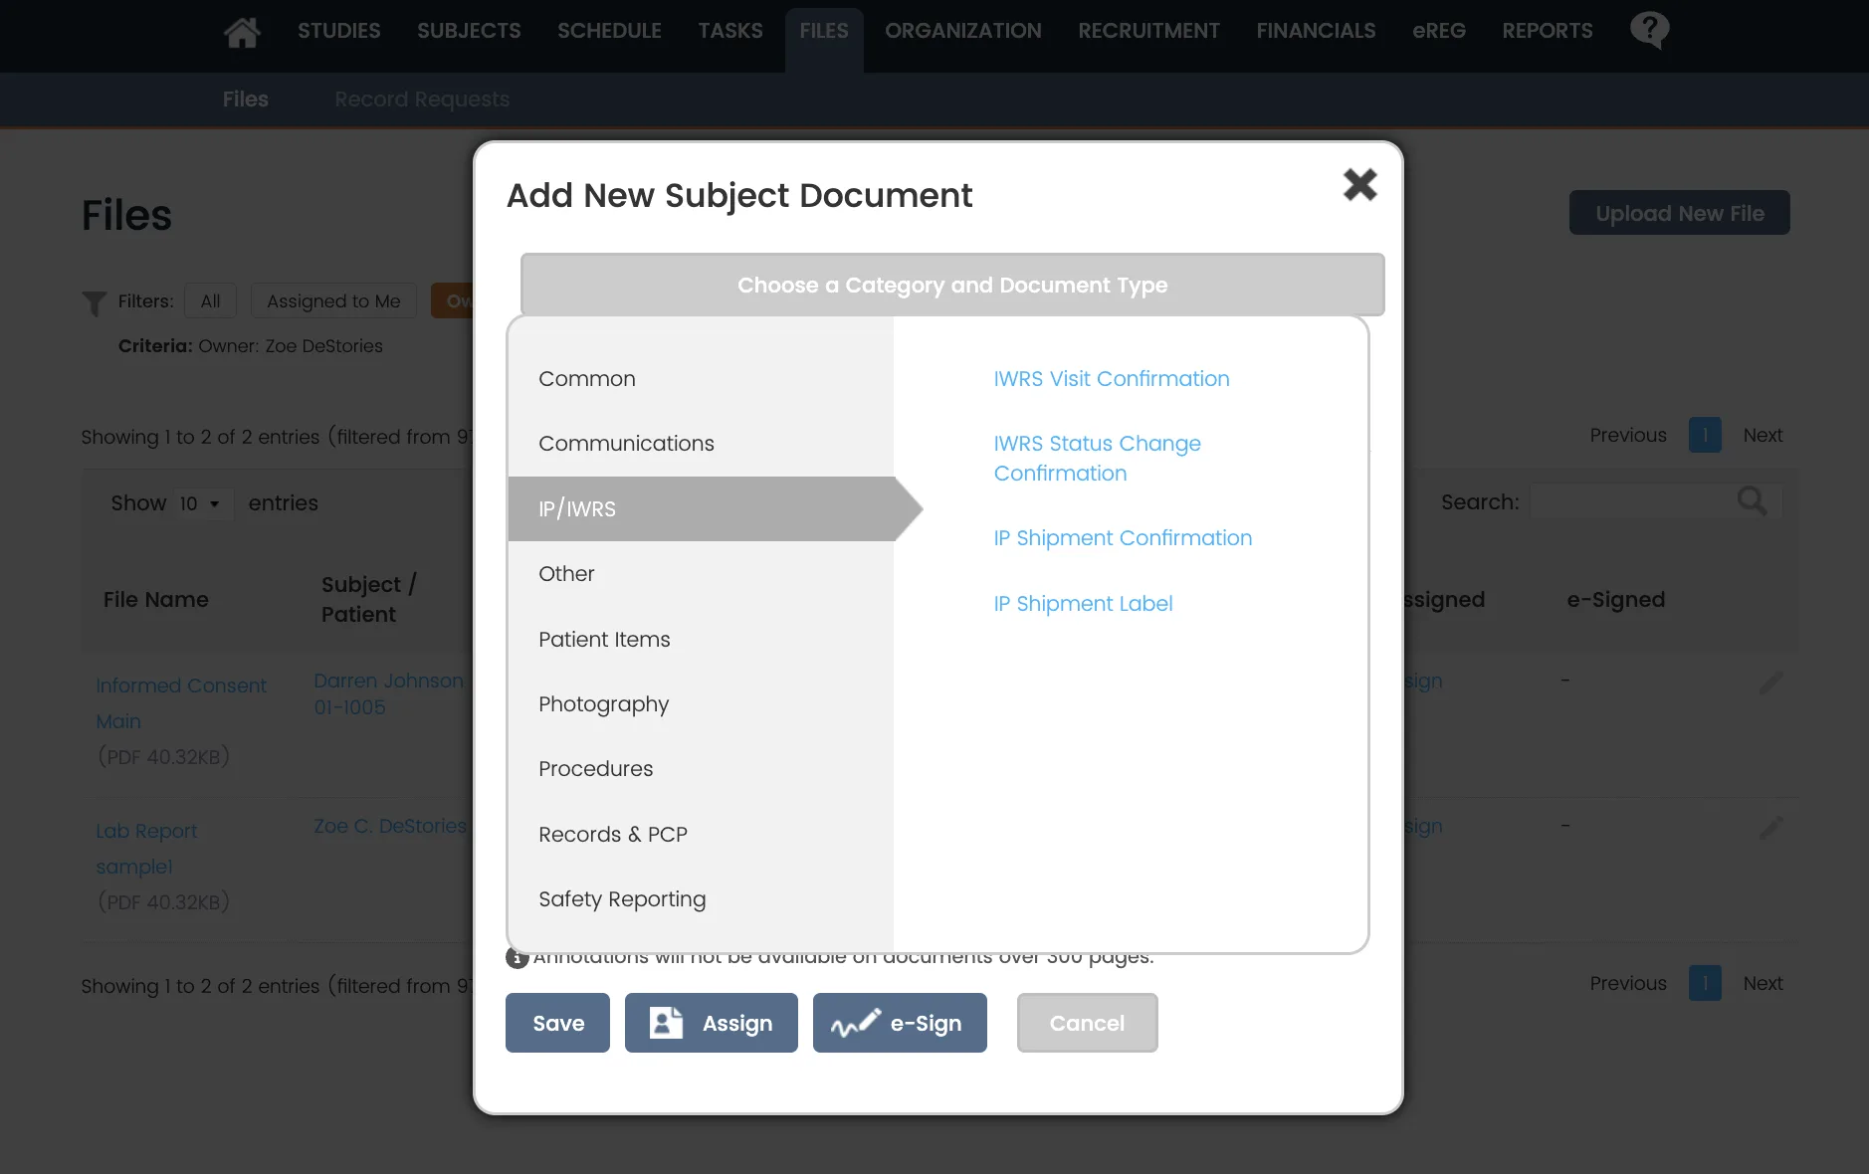1869x1174 pixels.
Task: Open the FILES menu
Action: 824,31
